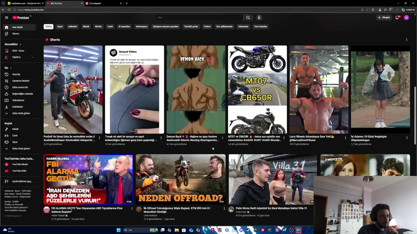
Task: Open Oynatma listeleri playlists
Action: [x=20, y=81]
